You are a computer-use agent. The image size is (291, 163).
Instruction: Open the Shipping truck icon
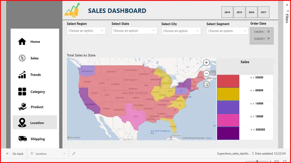point(22,139)
